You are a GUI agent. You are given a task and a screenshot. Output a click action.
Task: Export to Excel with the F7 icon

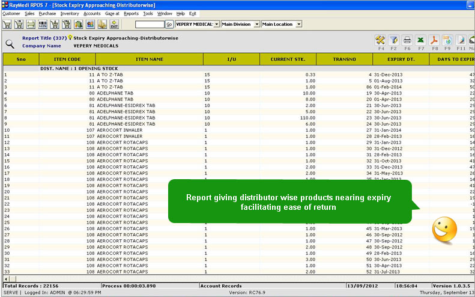pyautogui.click(x=420, y=40)
